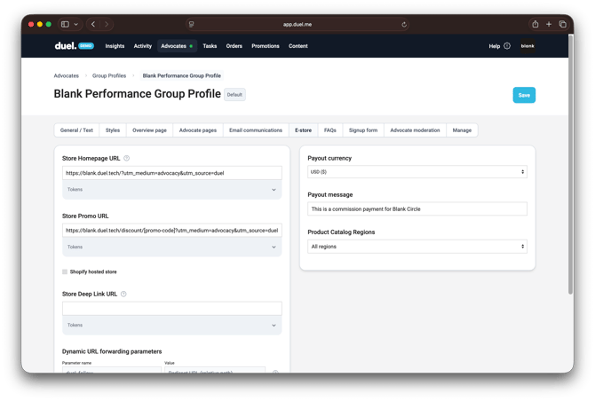Open a new browser tab with plus icon

coord(549,25)
